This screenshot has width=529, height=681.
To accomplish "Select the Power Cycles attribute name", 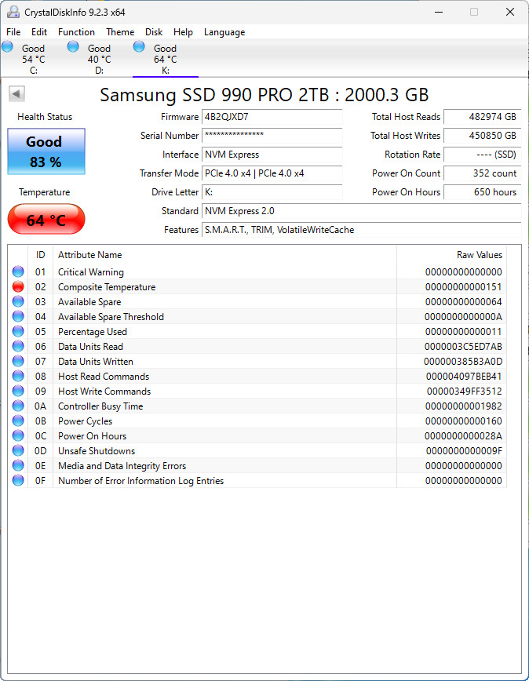I will (x=85, y=421).
